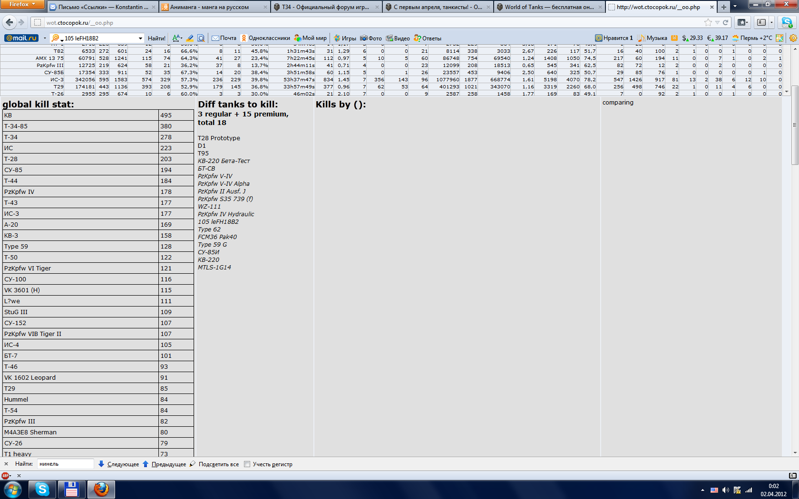Bookmark this page with the star icon
The width and height of the screenshot is (799, 499).
pos(708,22)
